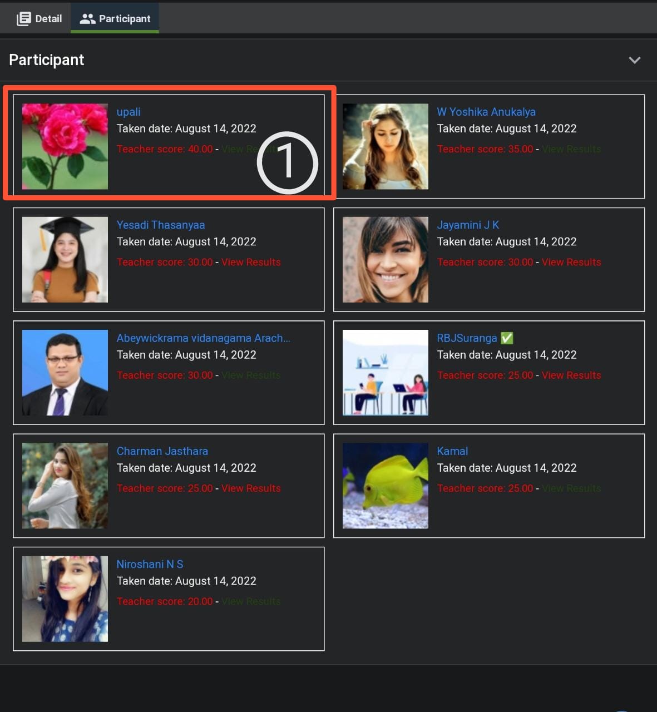Image resolution: width=657 pixels, height=712 pixels.
Task: Open W Yoshika Anukalya's profile link
Action: 486,112
